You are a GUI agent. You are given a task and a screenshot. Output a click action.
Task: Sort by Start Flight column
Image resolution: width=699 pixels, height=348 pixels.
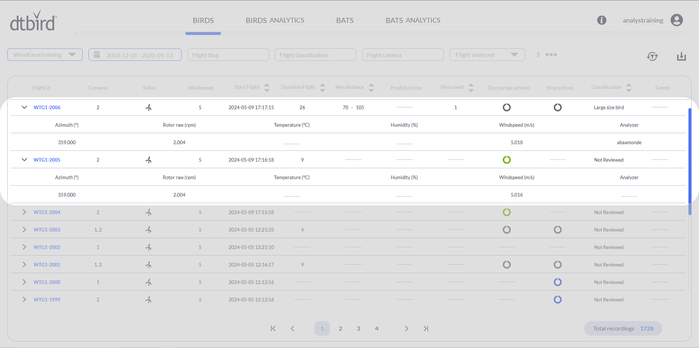[x=267, y=87]
